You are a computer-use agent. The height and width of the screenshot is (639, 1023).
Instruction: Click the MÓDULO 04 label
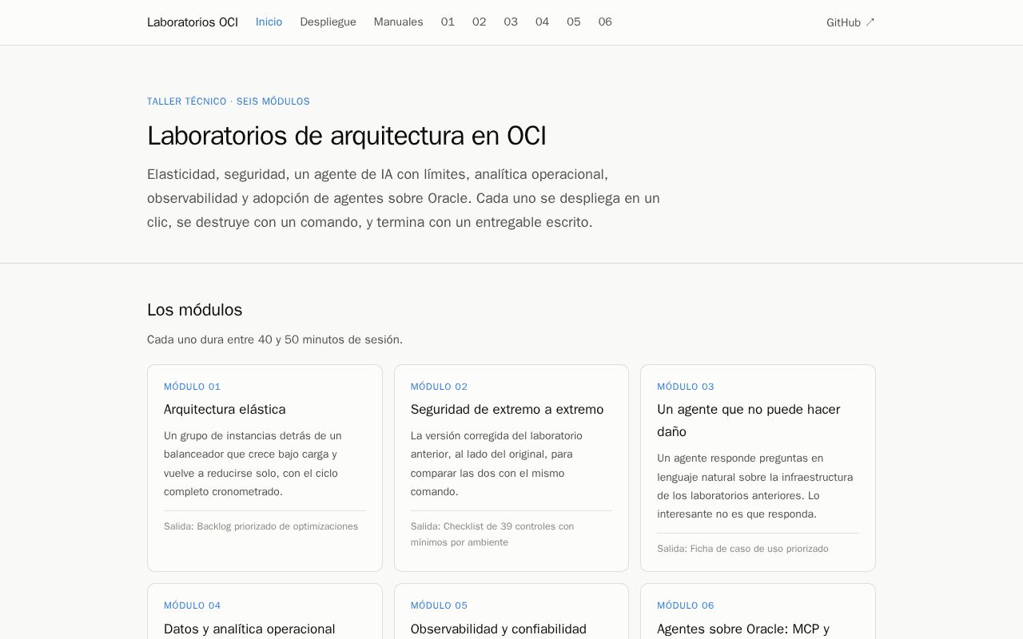click(192, 605)
